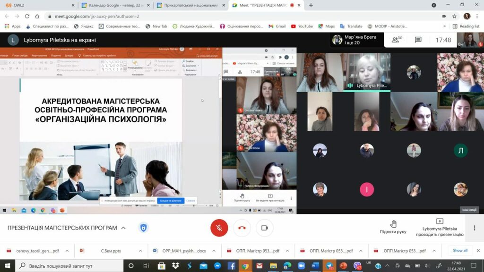The image size is (484, 272).
Task: Hang up the Meet call
Action: [242, 228]
